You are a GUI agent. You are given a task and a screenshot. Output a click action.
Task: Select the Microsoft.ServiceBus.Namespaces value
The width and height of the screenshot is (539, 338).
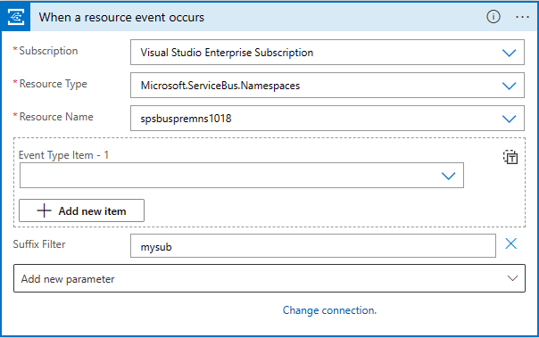click(220, 86)
